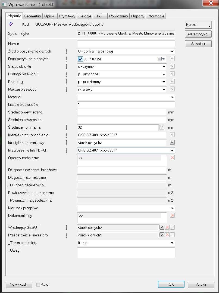Switch to the Relacje tab

coord(85,16)
